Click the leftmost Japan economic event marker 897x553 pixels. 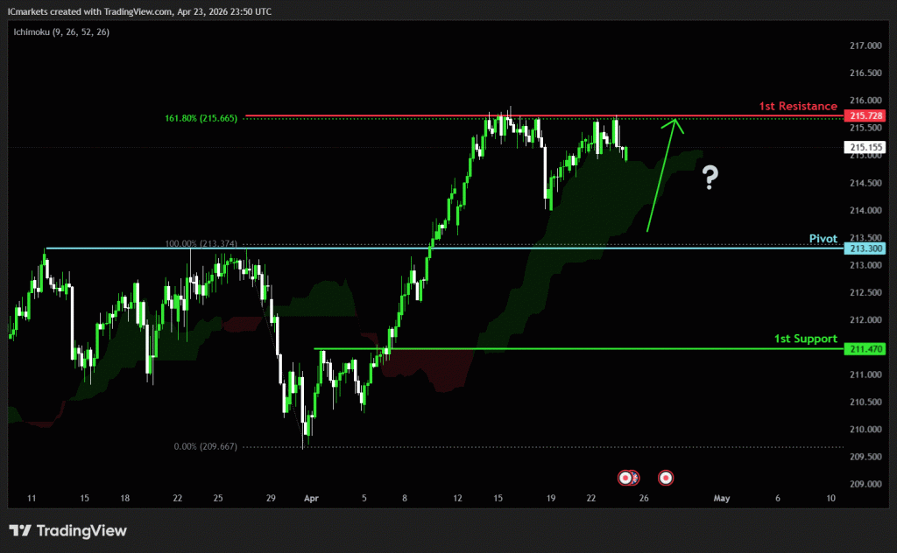(x=625, y=478)
